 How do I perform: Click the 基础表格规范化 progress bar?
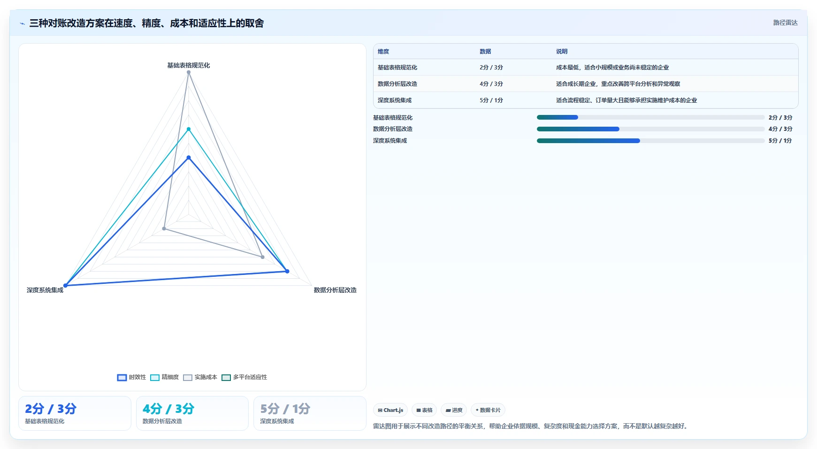click(650, 117)
